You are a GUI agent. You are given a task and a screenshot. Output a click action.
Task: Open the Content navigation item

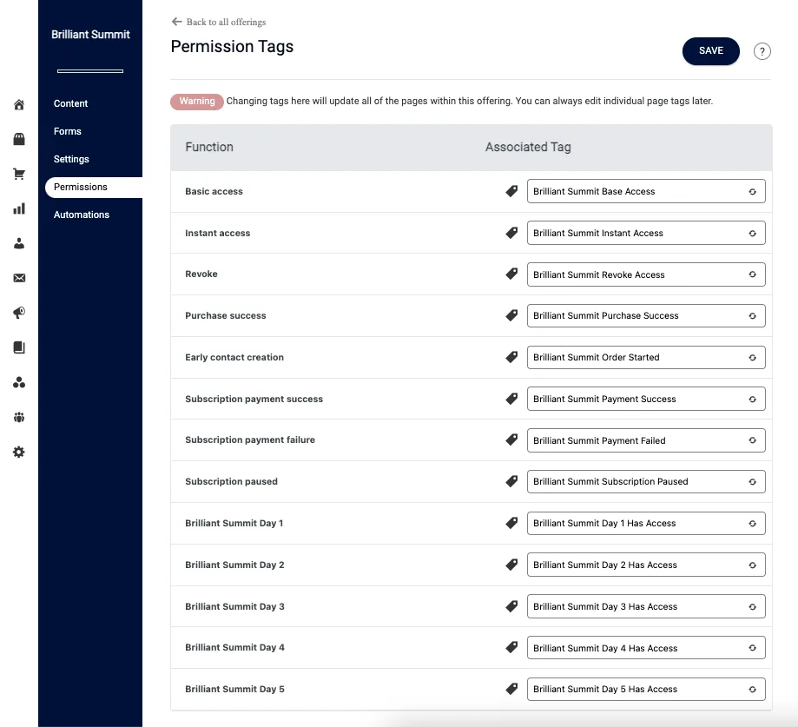(x=70, y=103)
